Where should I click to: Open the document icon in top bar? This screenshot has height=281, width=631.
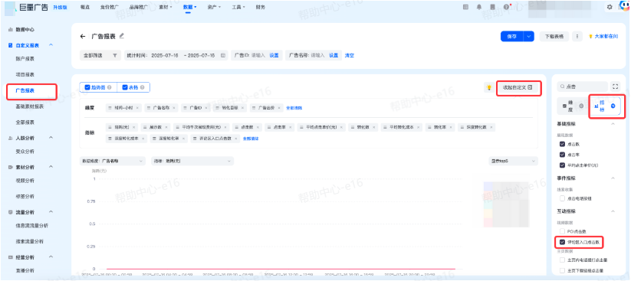click(492, 7)
